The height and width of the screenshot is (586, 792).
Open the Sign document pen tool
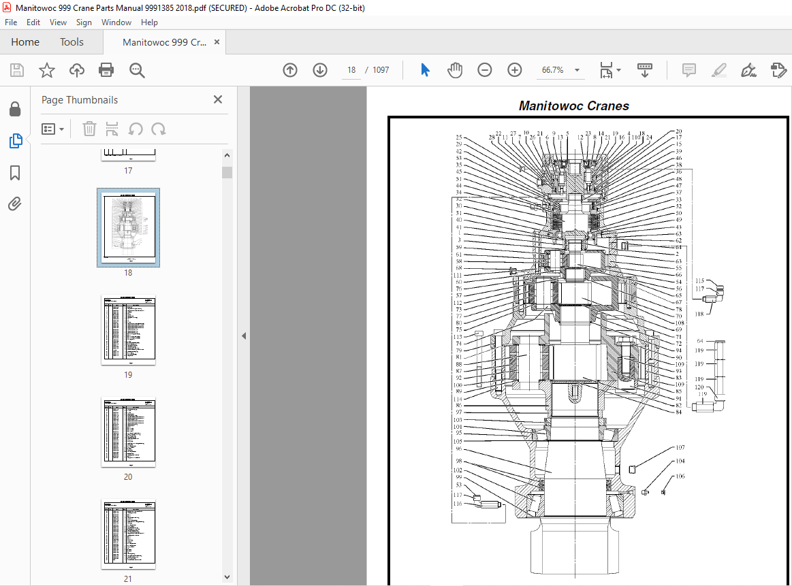(748, 70)
